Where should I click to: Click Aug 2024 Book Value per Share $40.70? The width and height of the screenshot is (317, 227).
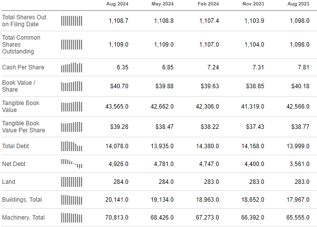click(119, 86)
